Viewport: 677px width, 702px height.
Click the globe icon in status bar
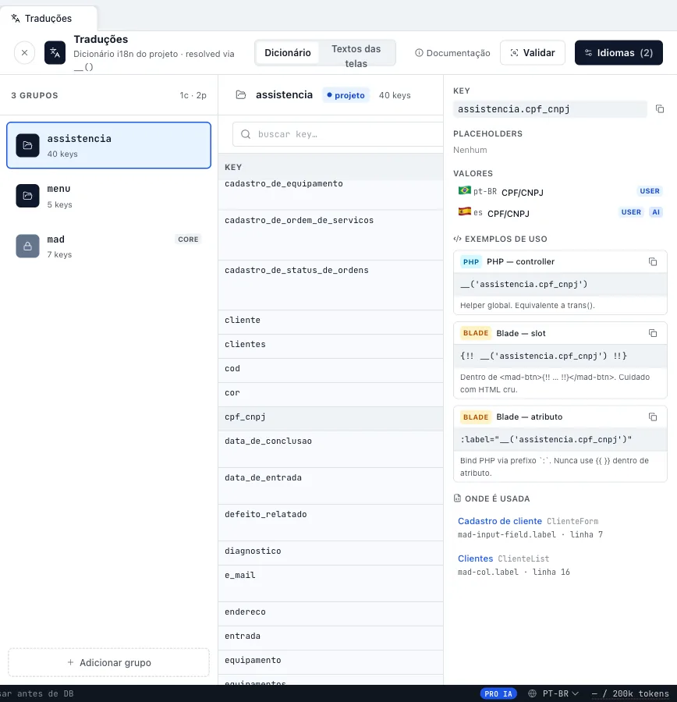click(533, 693)
